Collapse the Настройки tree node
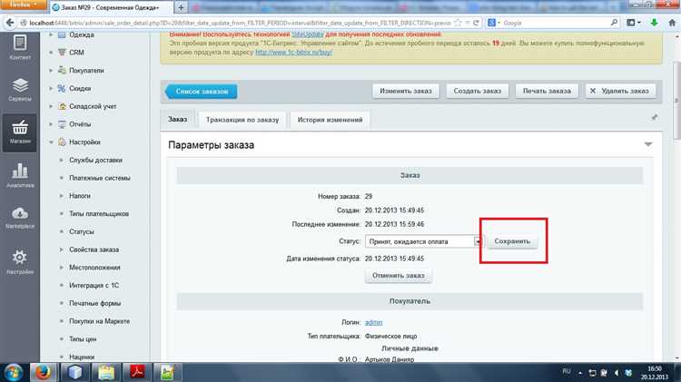The height and width of the screenshot is (382, 681). pos(51,142)
